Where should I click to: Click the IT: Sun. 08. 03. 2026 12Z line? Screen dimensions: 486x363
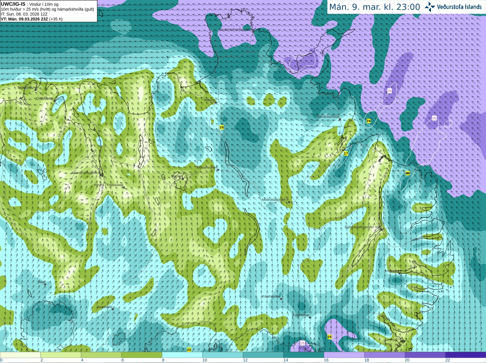click(24, 14)
